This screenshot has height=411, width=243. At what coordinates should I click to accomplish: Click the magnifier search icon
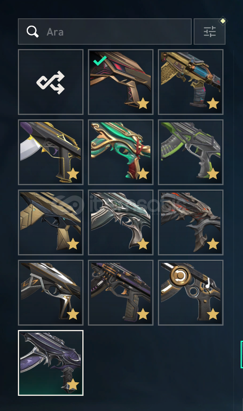33,32
